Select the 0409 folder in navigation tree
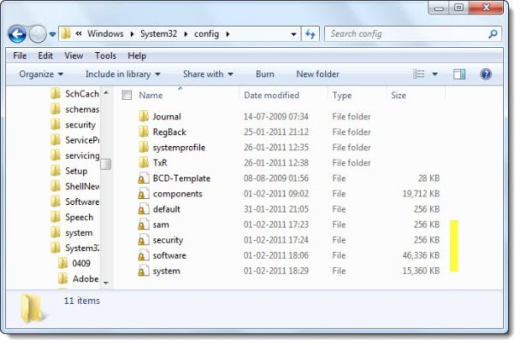This screenshot has width=520, height=345. tap(74, 263)
